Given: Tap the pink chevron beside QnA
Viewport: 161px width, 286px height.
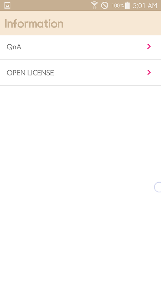Looking at the screenshot, I should point(149,46).
